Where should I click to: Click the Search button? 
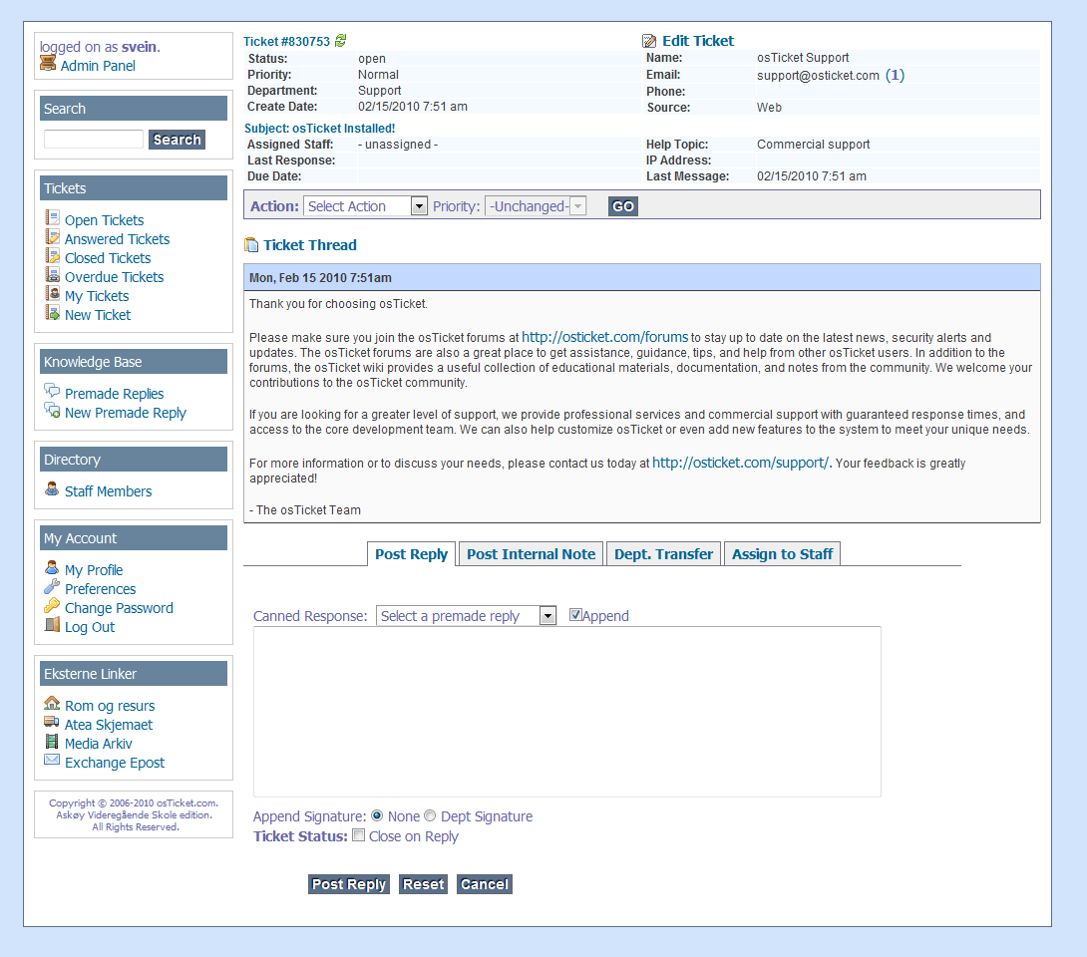pos(177,140)
